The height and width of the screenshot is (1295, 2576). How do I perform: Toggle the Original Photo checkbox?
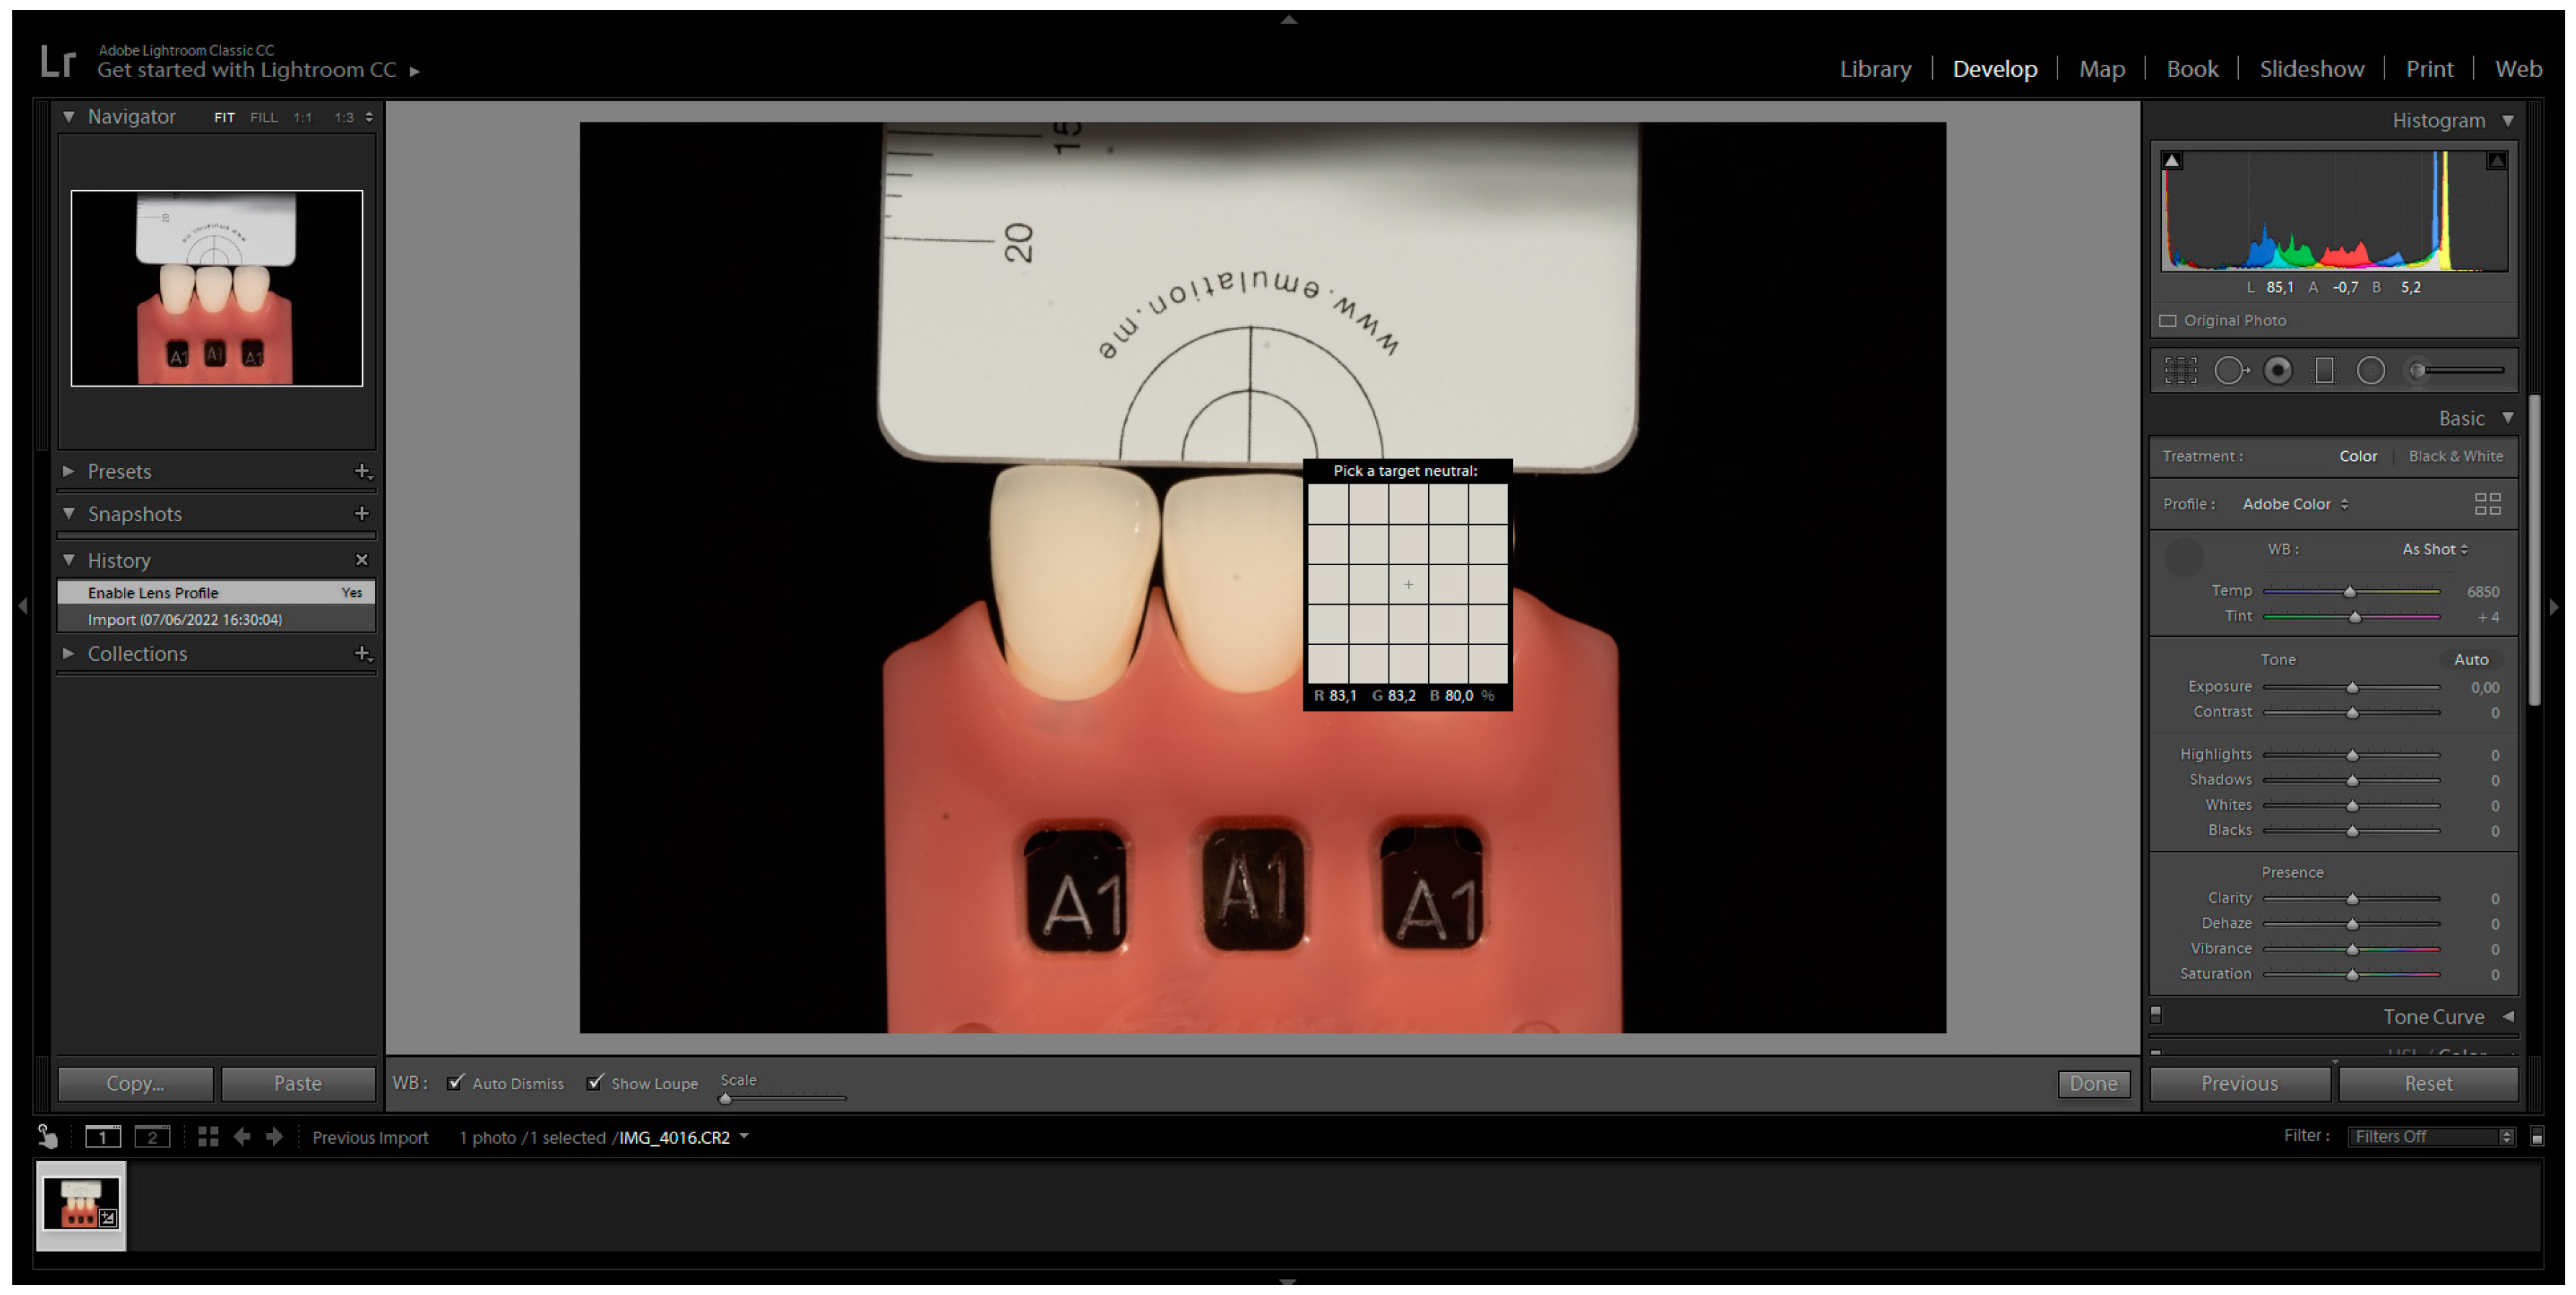2168,321
